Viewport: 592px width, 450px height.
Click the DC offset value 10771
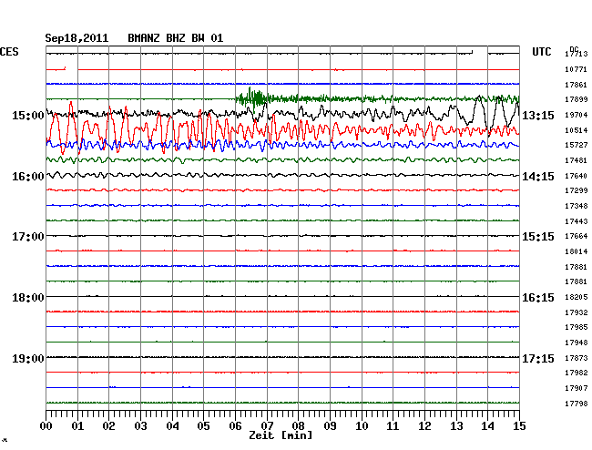tap(577, 69)
